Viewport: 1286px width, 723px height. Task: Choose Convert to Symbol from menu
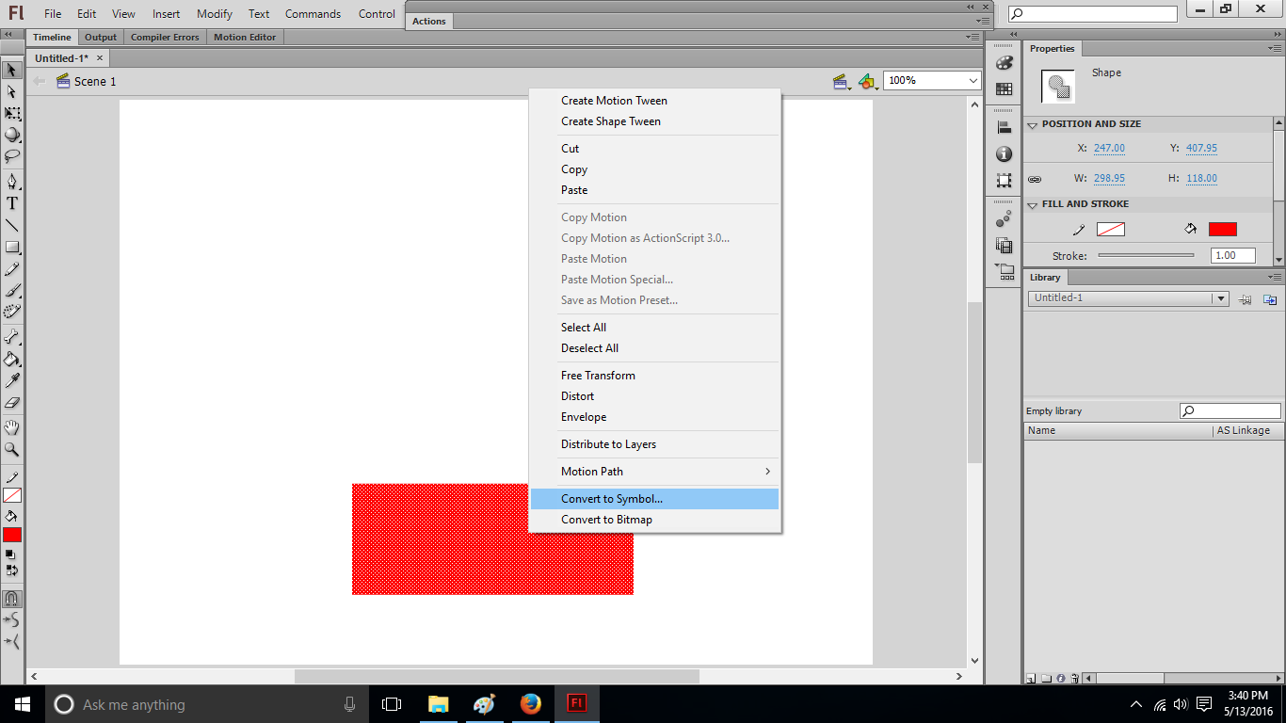pyautogui.click(x=612, y=499)
